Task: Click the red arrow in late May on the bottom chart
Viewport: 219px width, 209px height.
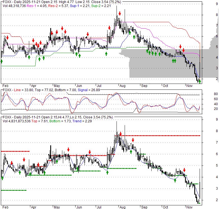Action: click(x=68, y=150)
